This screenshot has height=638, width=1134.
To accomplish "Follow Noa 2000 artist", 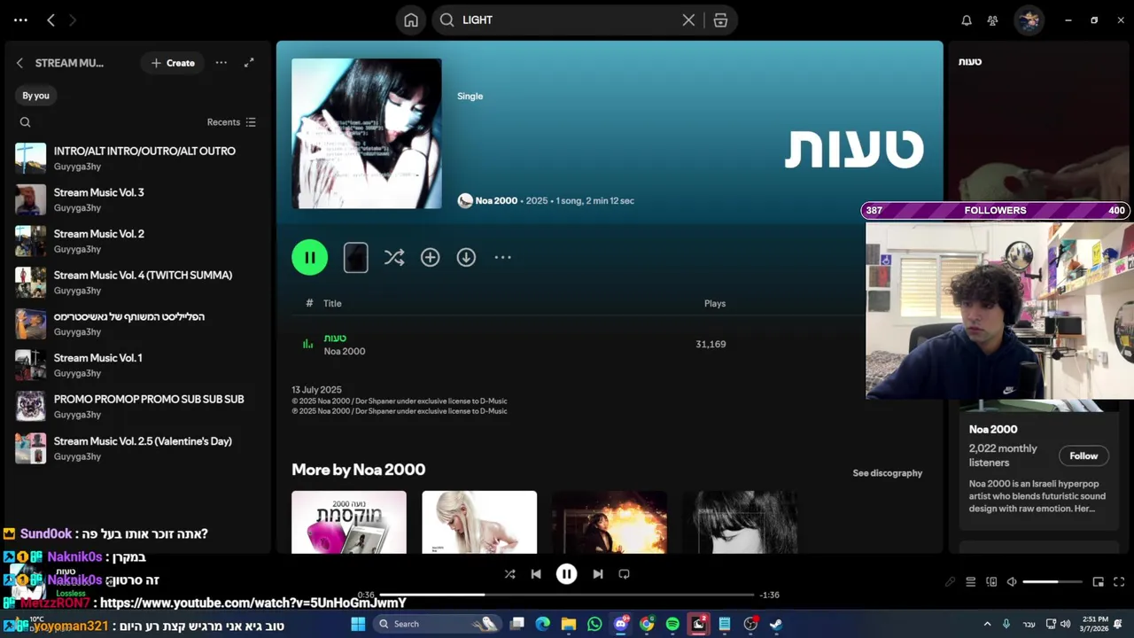I will [x=1084, y=455].
